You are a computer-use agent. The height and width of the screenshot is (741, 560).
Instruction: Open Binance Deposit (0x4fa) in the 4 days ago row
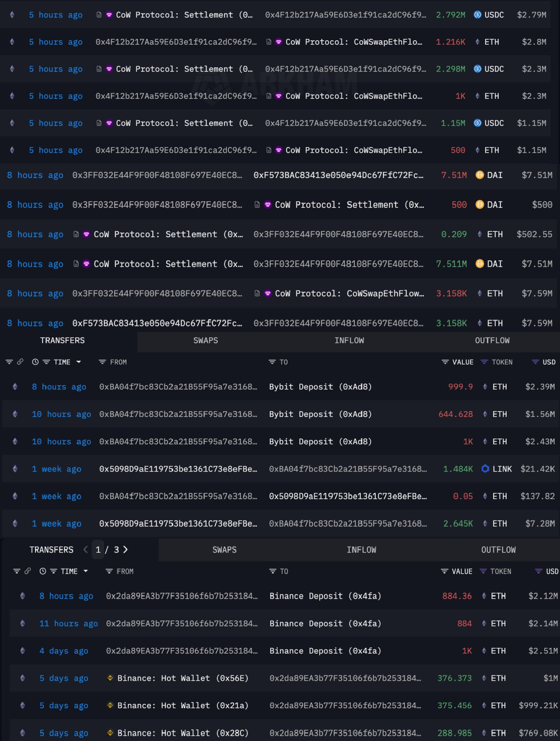[x=325, y=651]
